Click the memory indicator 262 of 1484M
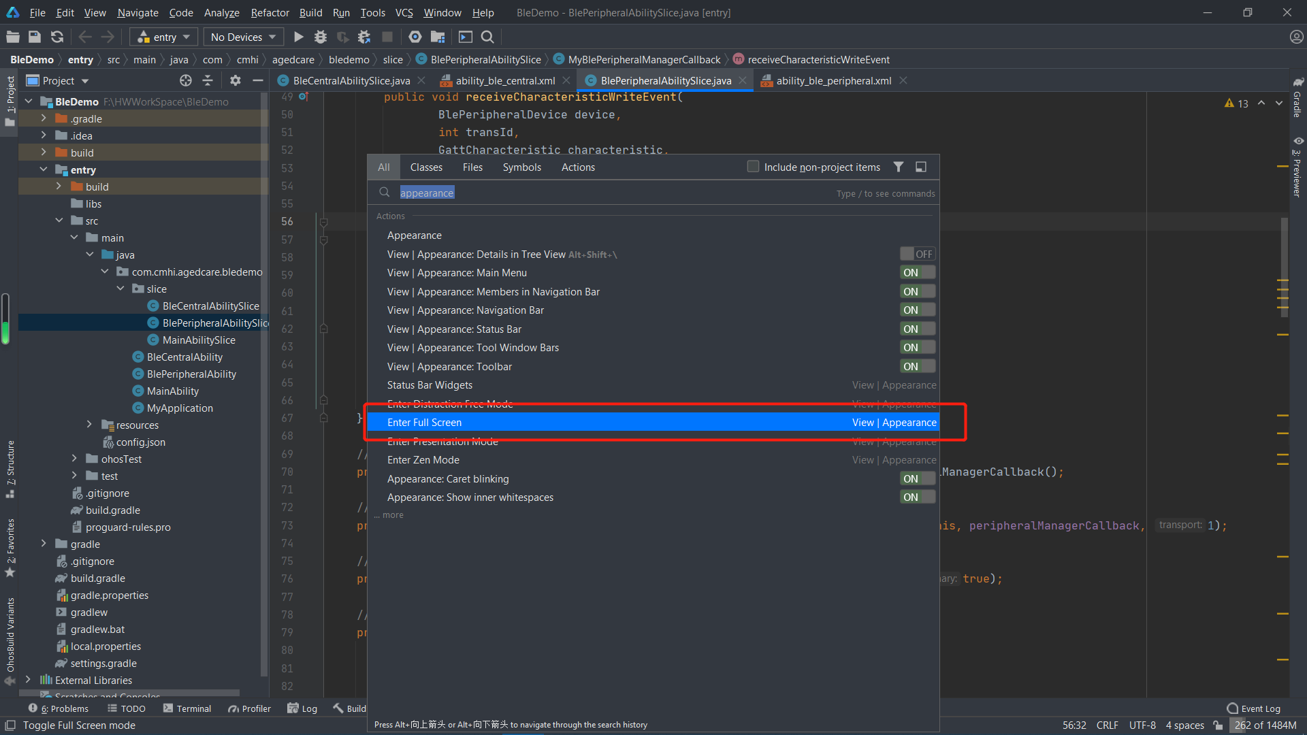 [1265, 725]
